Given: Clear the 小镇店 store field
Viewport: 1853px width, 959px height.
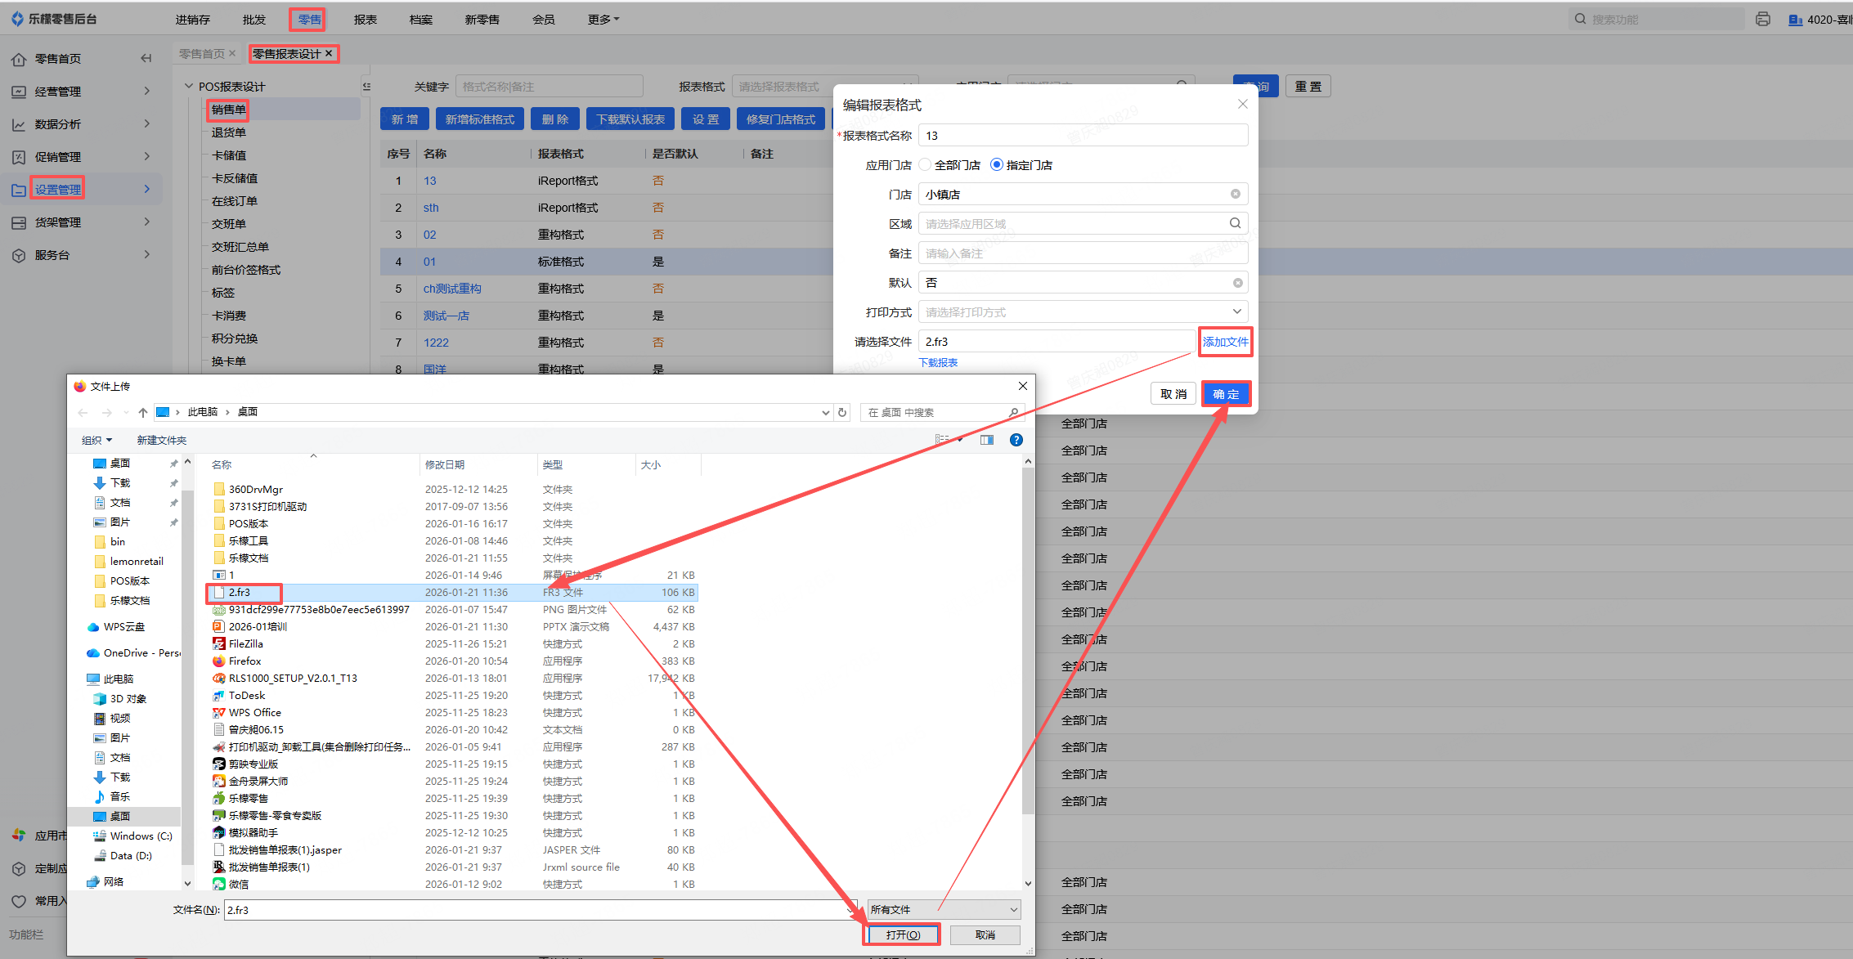Looking at the screenshot, I should pyautogui.click(x=1235, y=194).
